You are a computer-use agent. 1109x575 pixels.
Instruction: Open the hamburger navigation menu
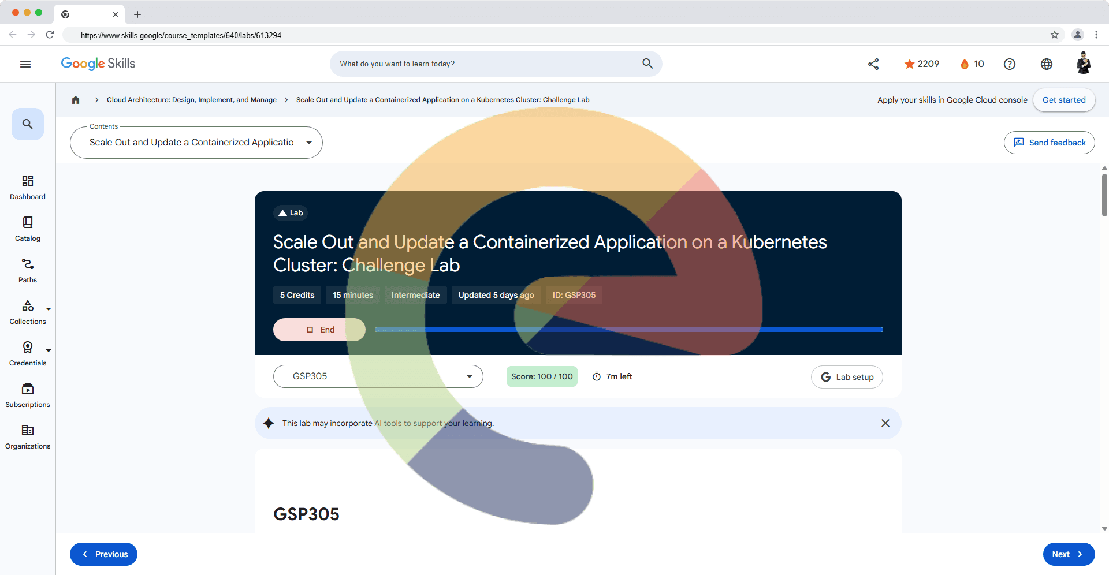pyautogui.click(x=25, y=64)
